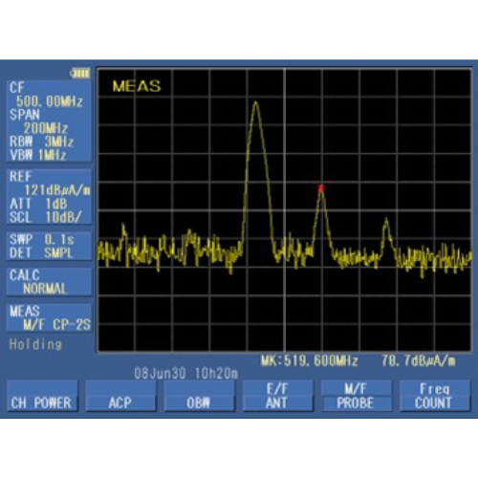Click the red marker on the trace
This screenshot has height=478, width=478.
click(x=321, y=187)
